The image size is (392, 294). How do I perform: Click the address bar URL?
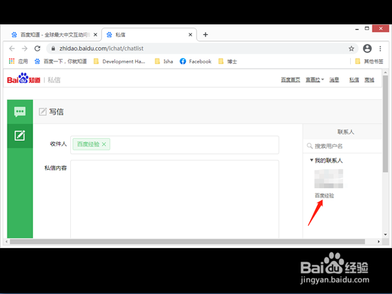101,49
